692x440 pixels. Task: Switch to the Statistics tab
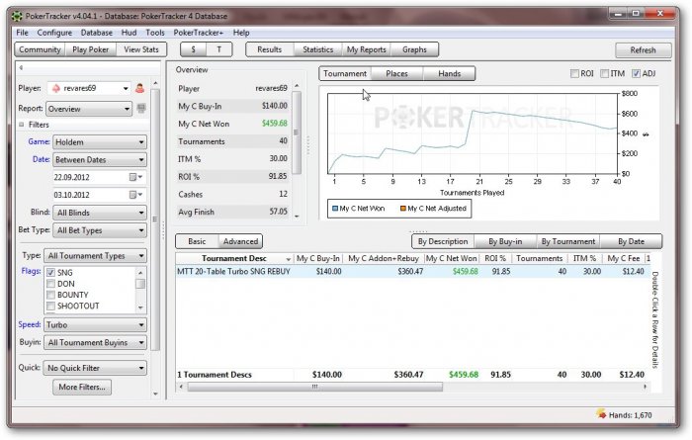317,49
